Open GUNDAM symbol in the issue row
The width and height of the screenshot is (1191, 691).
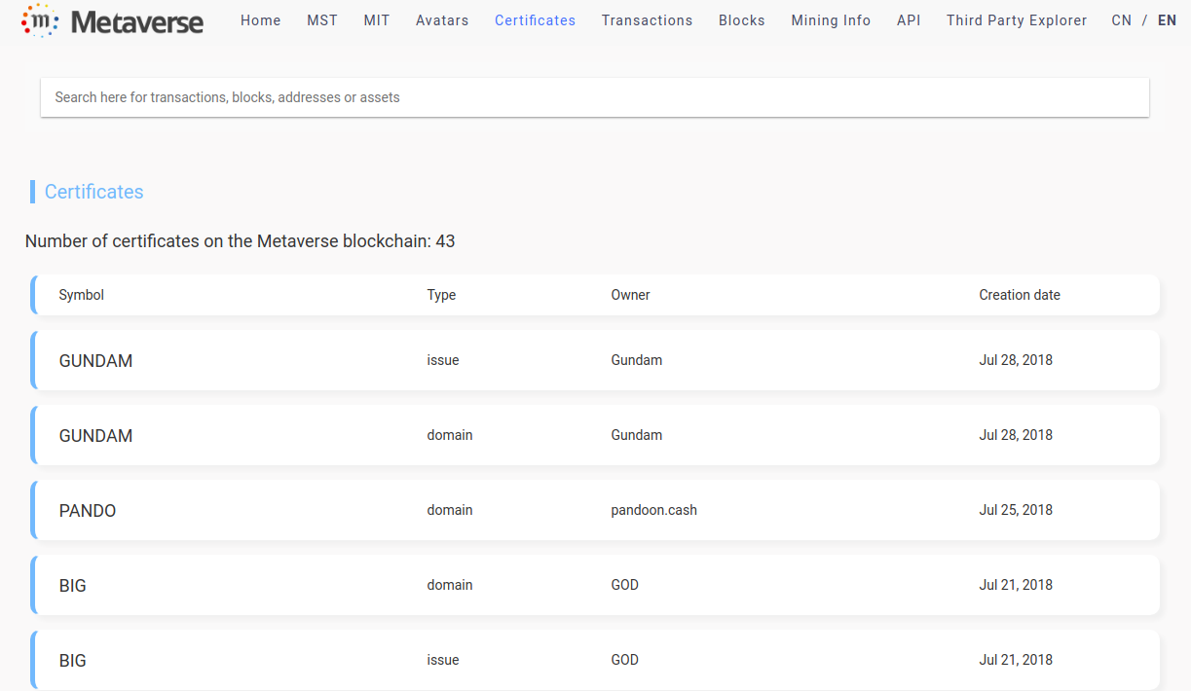(x=95, y=361)
